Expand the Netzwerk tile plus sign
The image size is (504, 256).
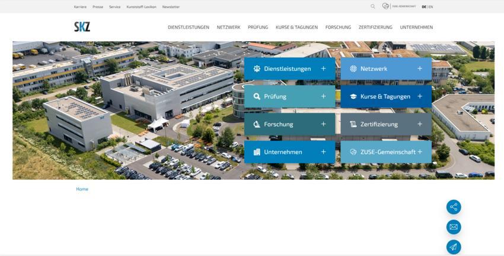(420, 69)
